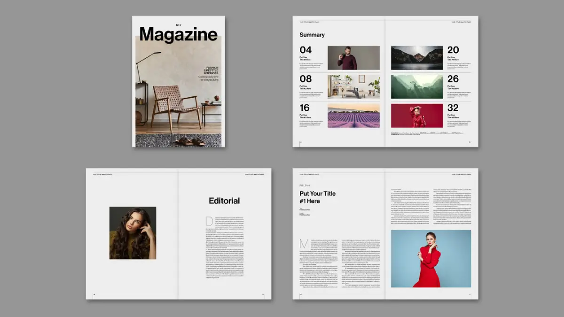Select page number 32 in Summary

453,108
